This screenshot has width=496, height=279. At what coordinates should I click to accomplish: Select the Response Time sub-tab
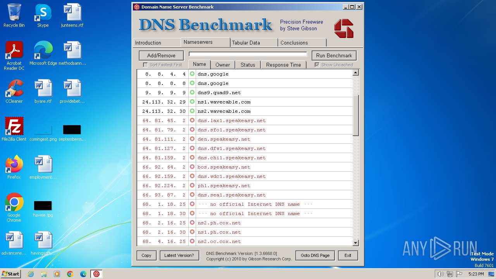click(x=284, y=65)
